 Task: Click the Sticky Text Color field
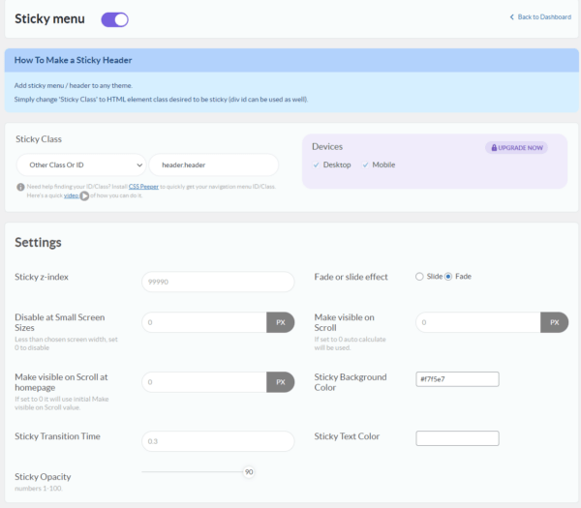(457, 438)
